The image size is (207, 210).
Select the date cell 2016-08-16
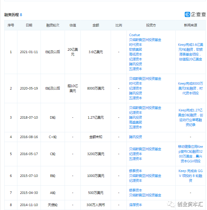tap(29, 137)
